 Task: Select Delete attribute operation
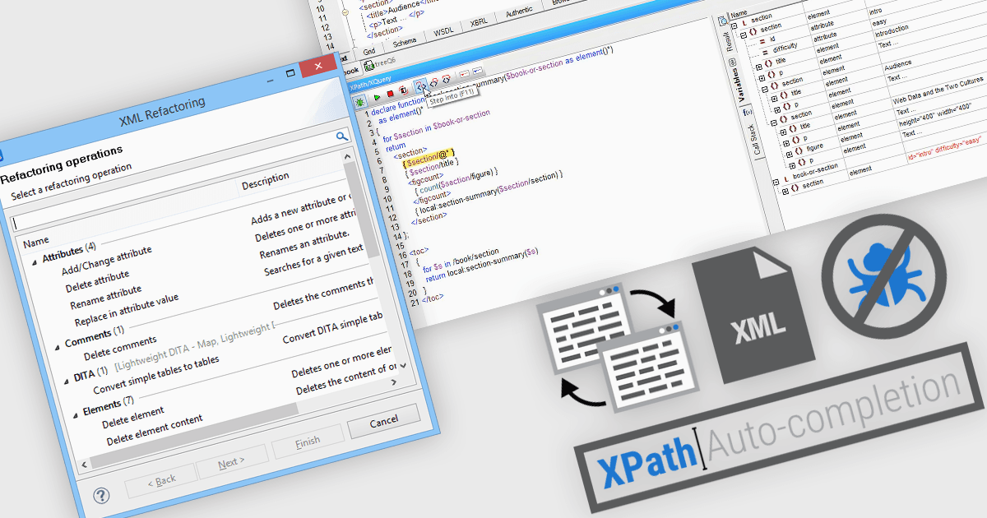[x=97, y=282]
